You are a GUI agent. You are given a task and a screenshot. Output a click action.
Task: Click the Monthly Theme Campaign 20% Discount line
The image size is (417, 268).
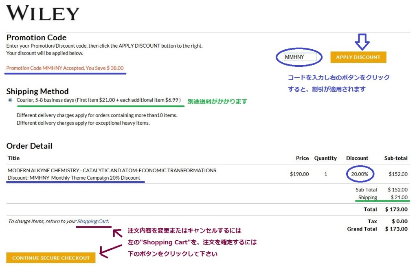click(x=74, y=178)
